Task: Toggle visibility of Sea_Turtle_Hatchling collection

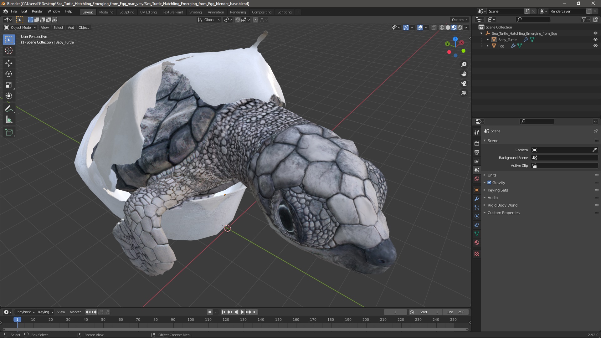Action: coord(595,33)
